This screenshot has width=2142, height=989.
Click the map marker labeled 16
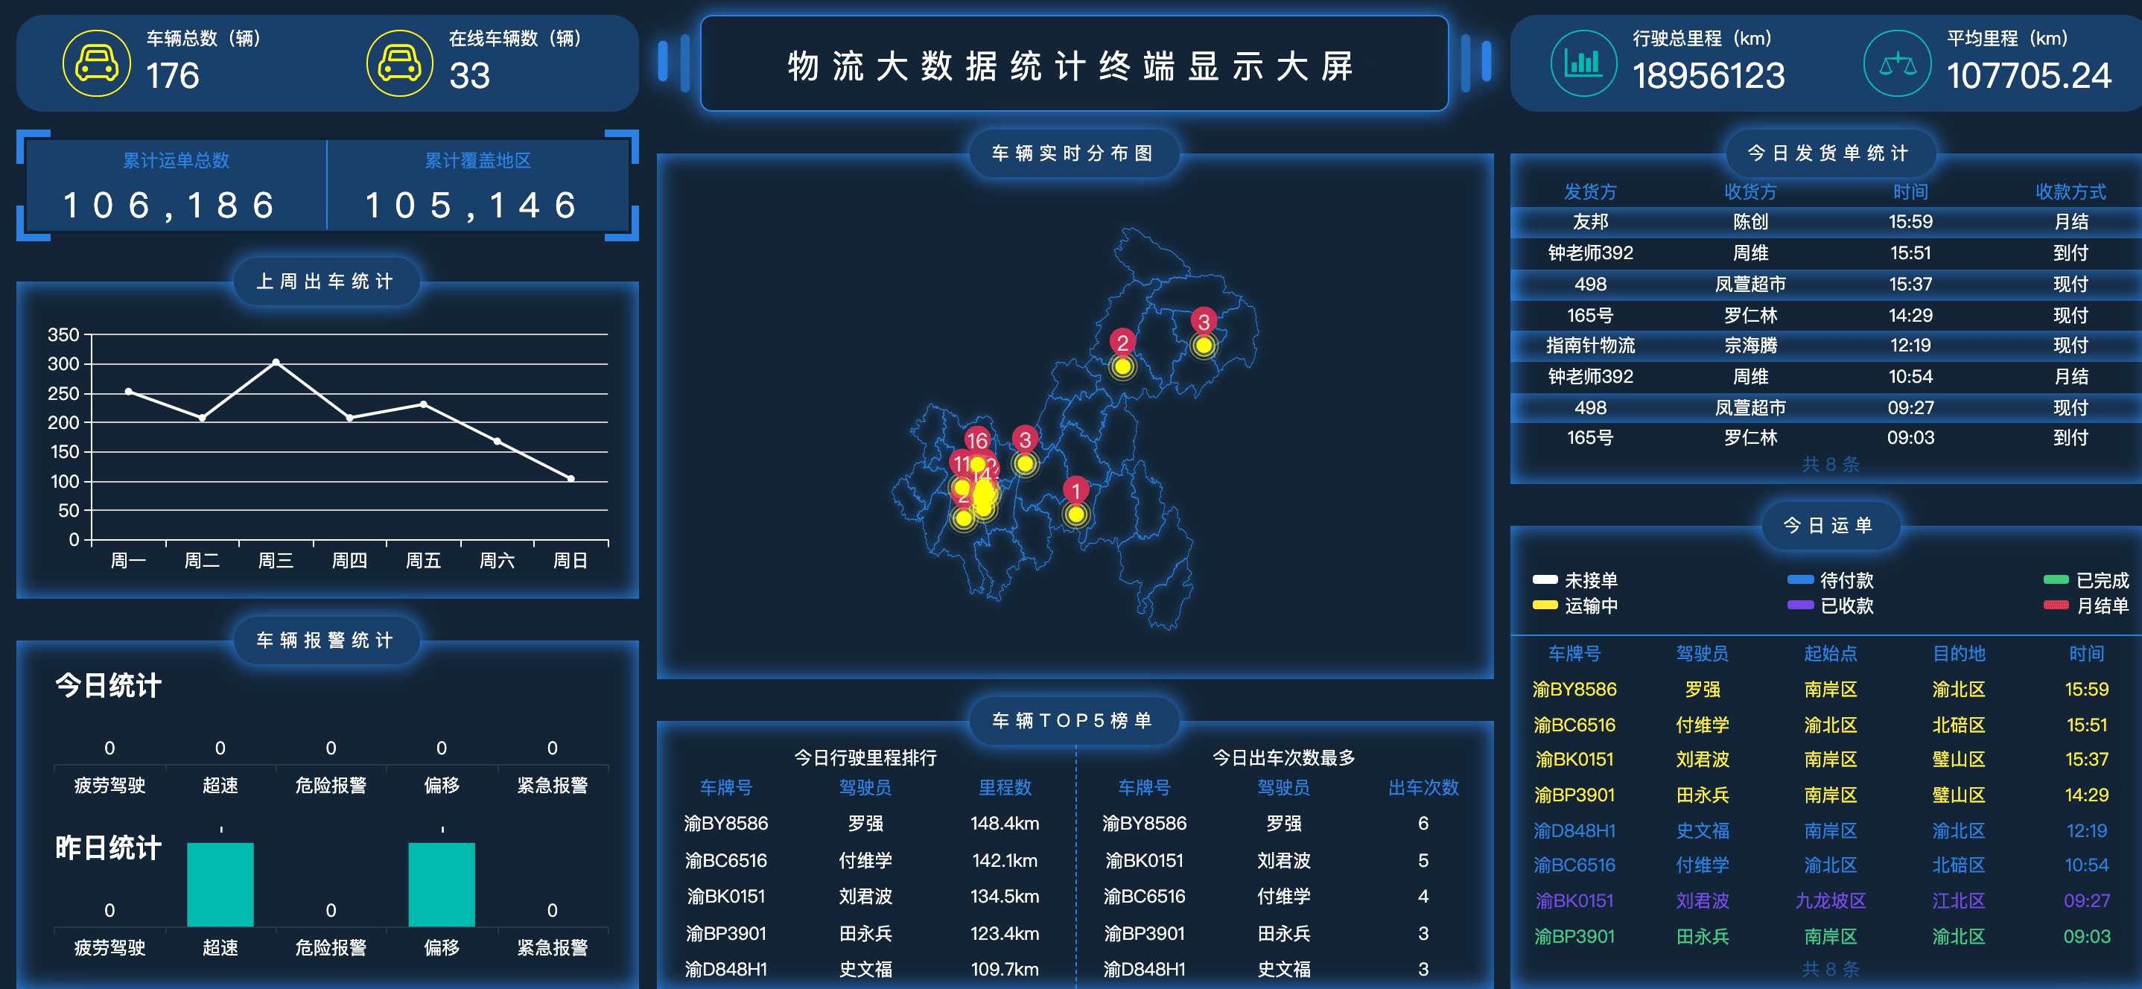[976, 440]
